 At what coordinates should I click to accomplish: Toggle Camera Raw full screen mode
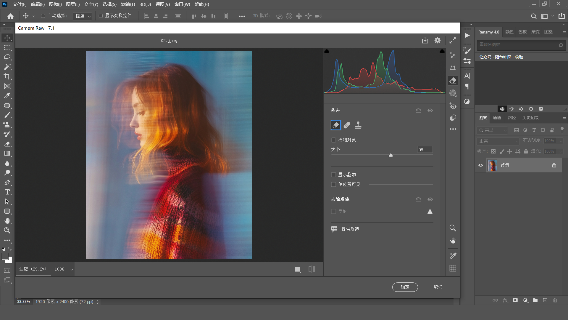tap(453, 40)
